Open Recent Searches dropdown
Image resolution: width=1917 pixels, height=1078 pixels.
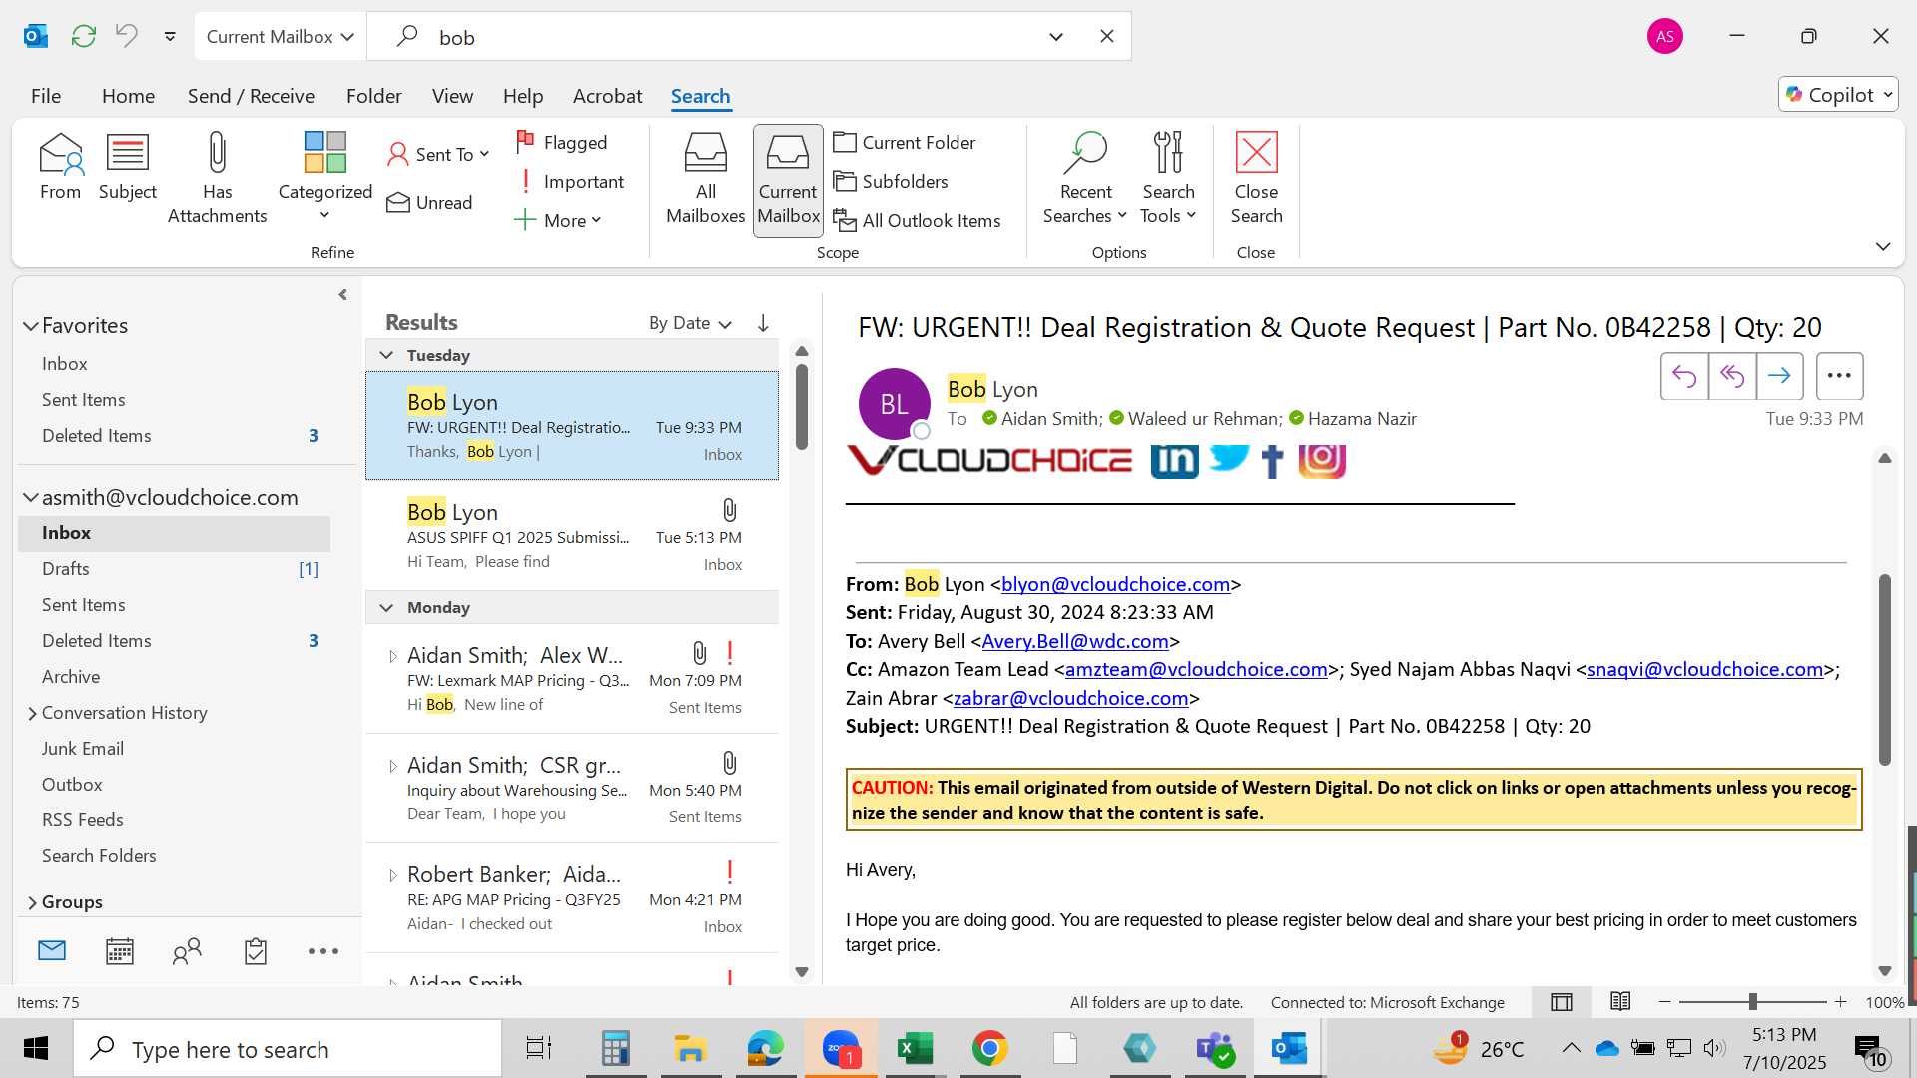[1085, 179]
